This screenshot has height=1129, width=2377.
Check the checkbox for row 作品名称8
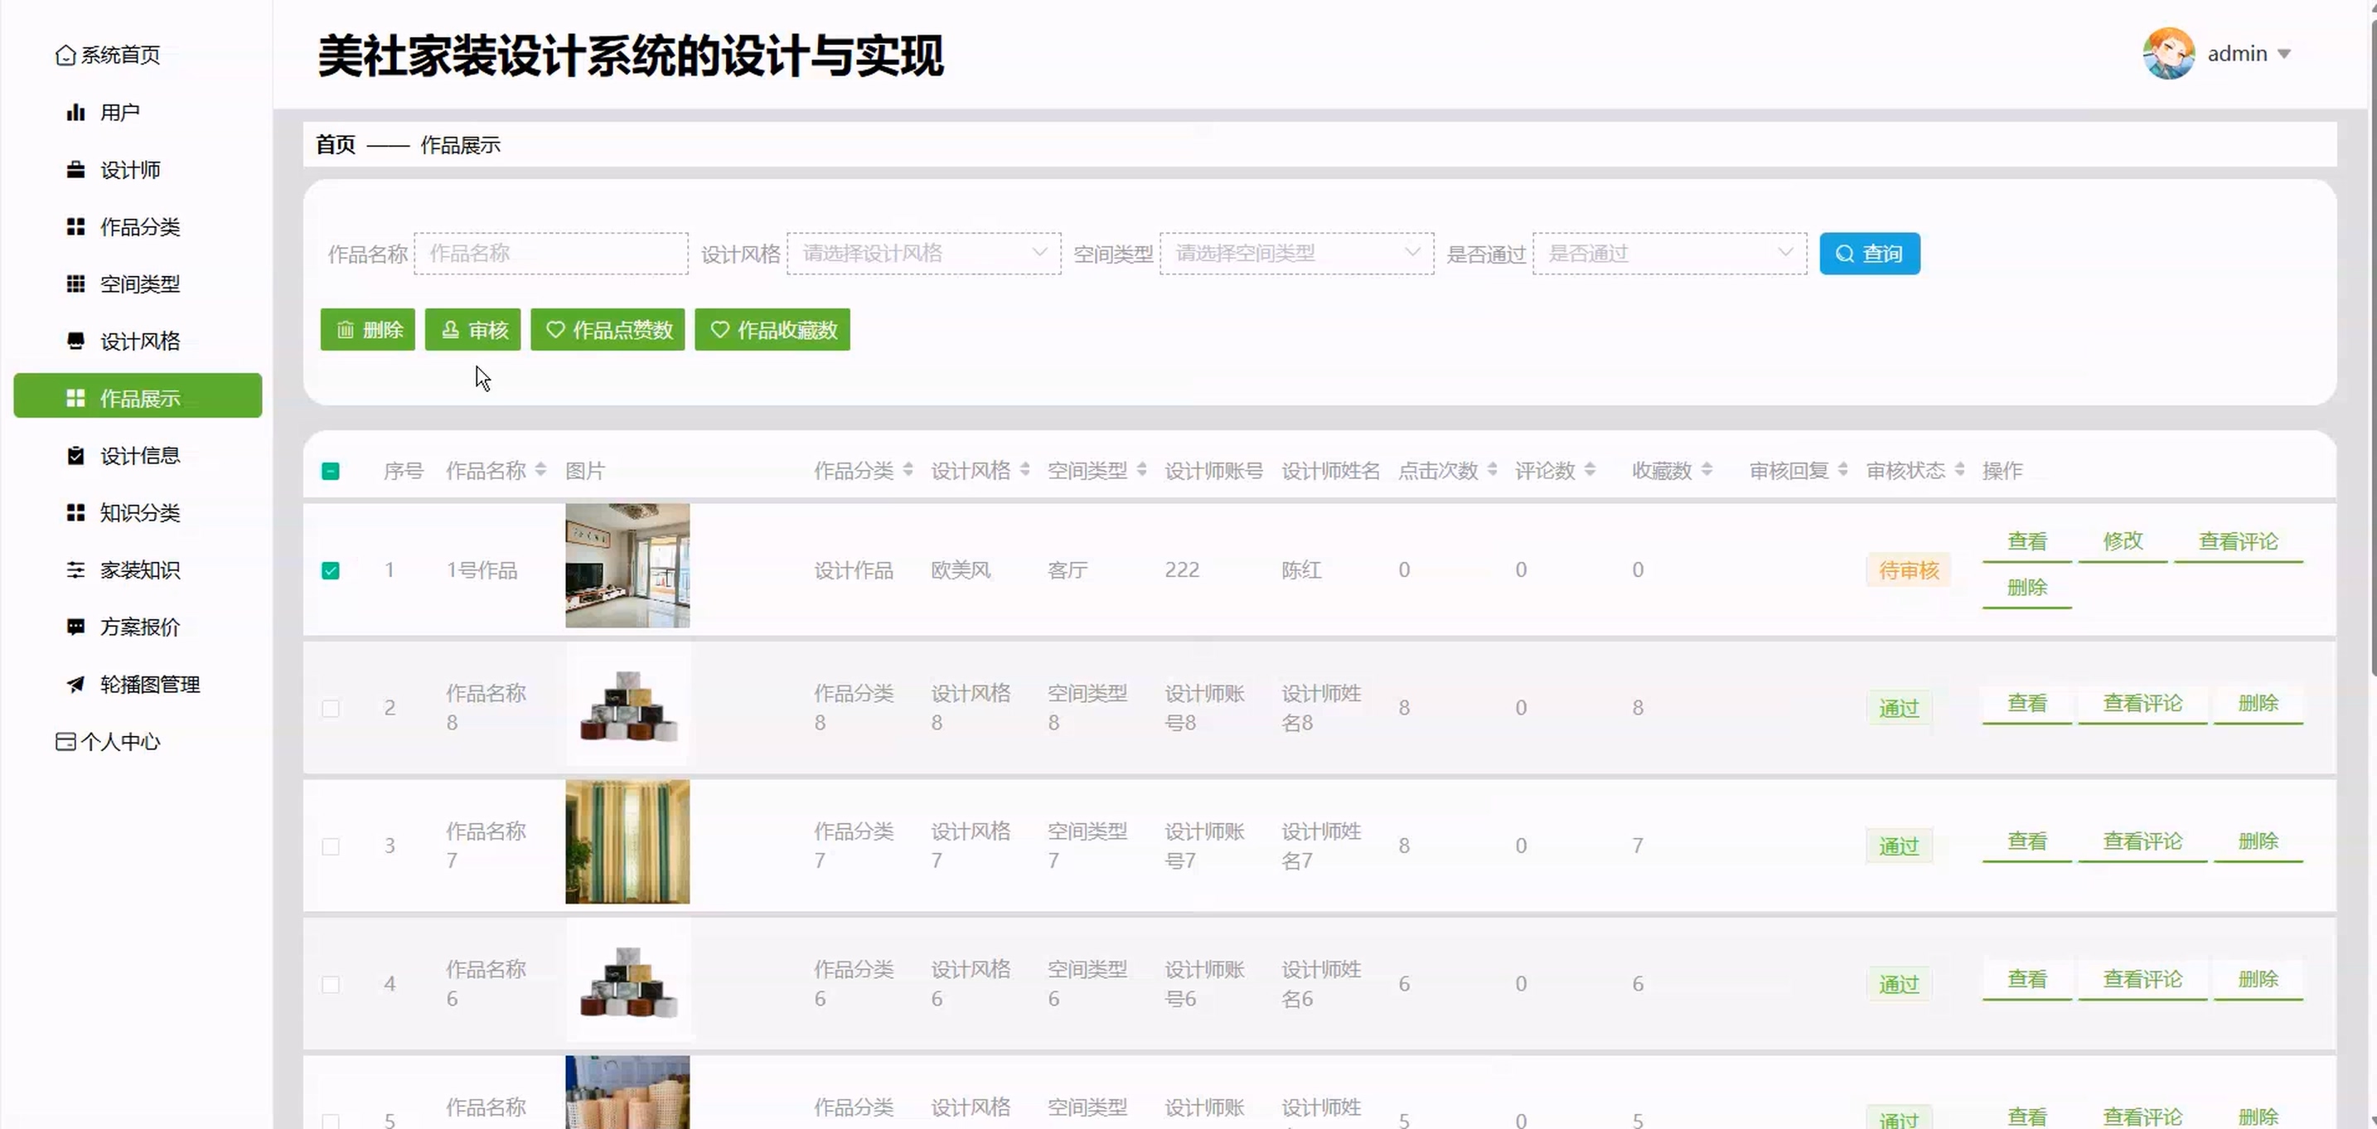(331, 708)
